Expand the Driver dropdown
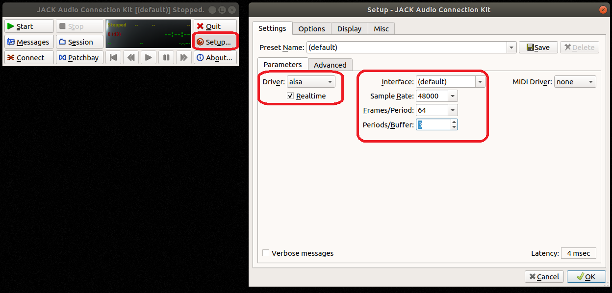This screenshot has width=612, height=293. click(x=311, y=82)
